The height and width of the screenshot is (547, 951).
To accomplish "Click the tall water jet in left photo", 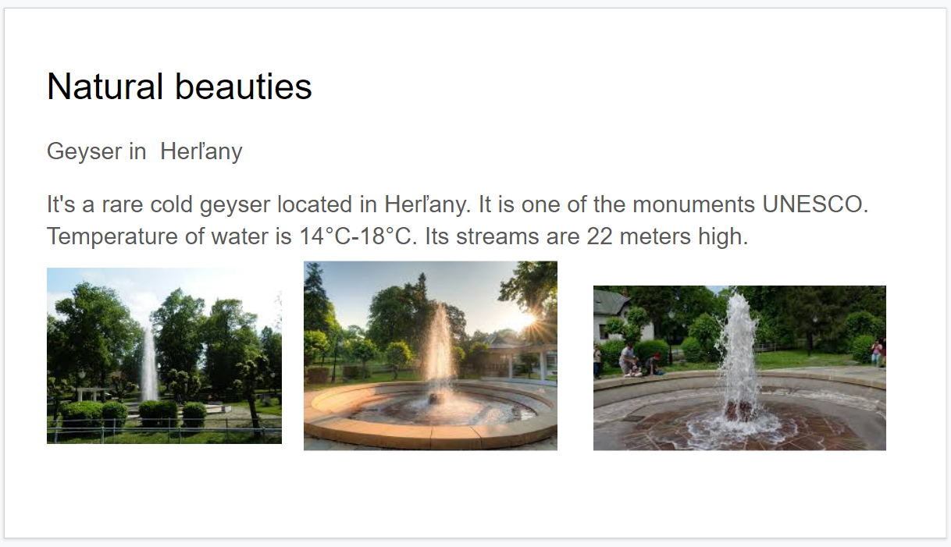I will pos(149,363).
